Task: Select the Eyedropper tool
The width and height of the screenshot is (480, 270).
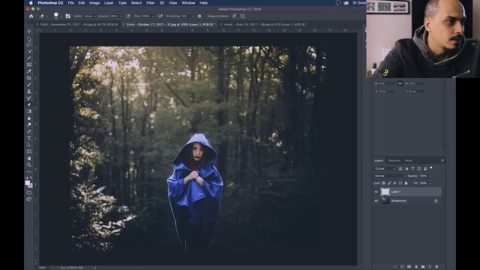Action: (29, 71)
